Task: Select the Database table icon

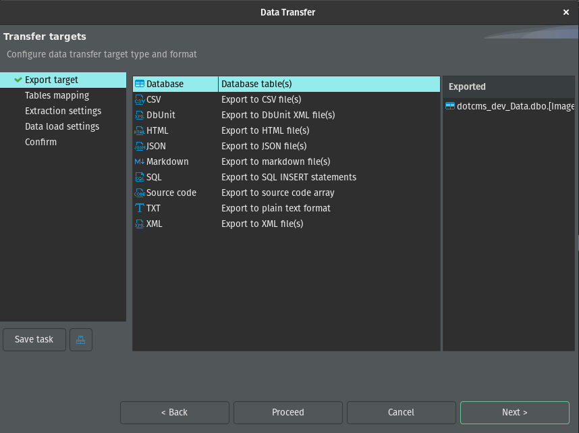Action: coord(140,84)
